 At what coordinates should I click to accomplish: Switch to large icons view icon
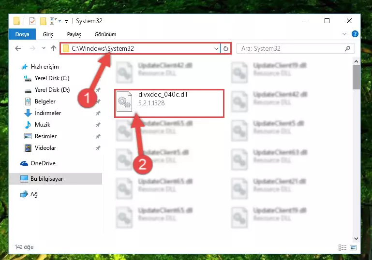353,247
